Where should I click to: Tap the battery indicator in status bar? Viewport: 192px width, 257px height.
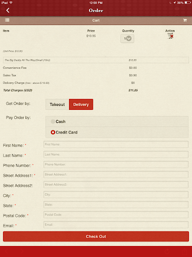(187, 3)
